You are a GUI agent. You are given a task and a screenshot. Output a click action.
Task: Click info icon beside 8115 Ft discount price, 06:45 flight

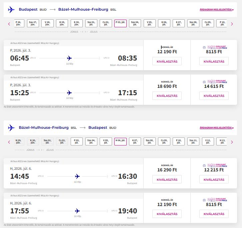click(204, 47)
